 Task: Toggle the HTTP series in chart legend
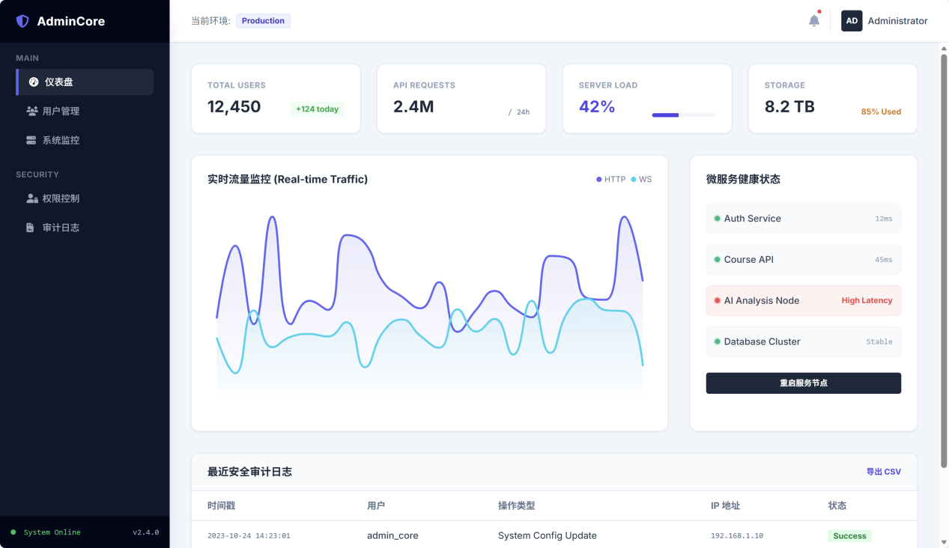point(610,180)
